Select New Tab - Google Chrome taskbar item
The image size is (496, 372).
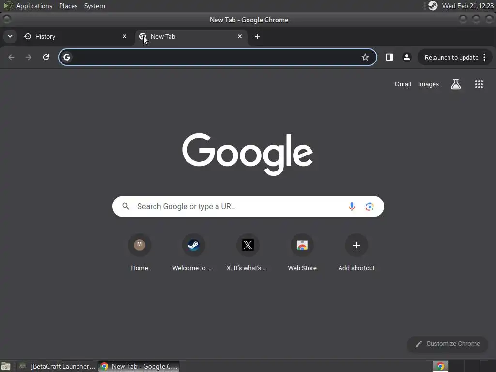coord(139,366)
